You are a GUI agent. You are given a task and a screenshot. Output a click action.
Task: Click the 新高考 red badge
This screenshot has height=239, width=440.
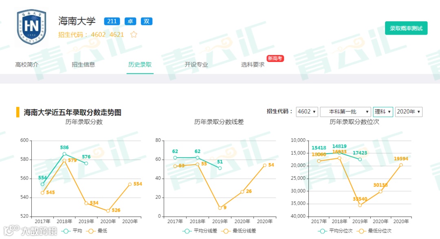click(275, 58)
